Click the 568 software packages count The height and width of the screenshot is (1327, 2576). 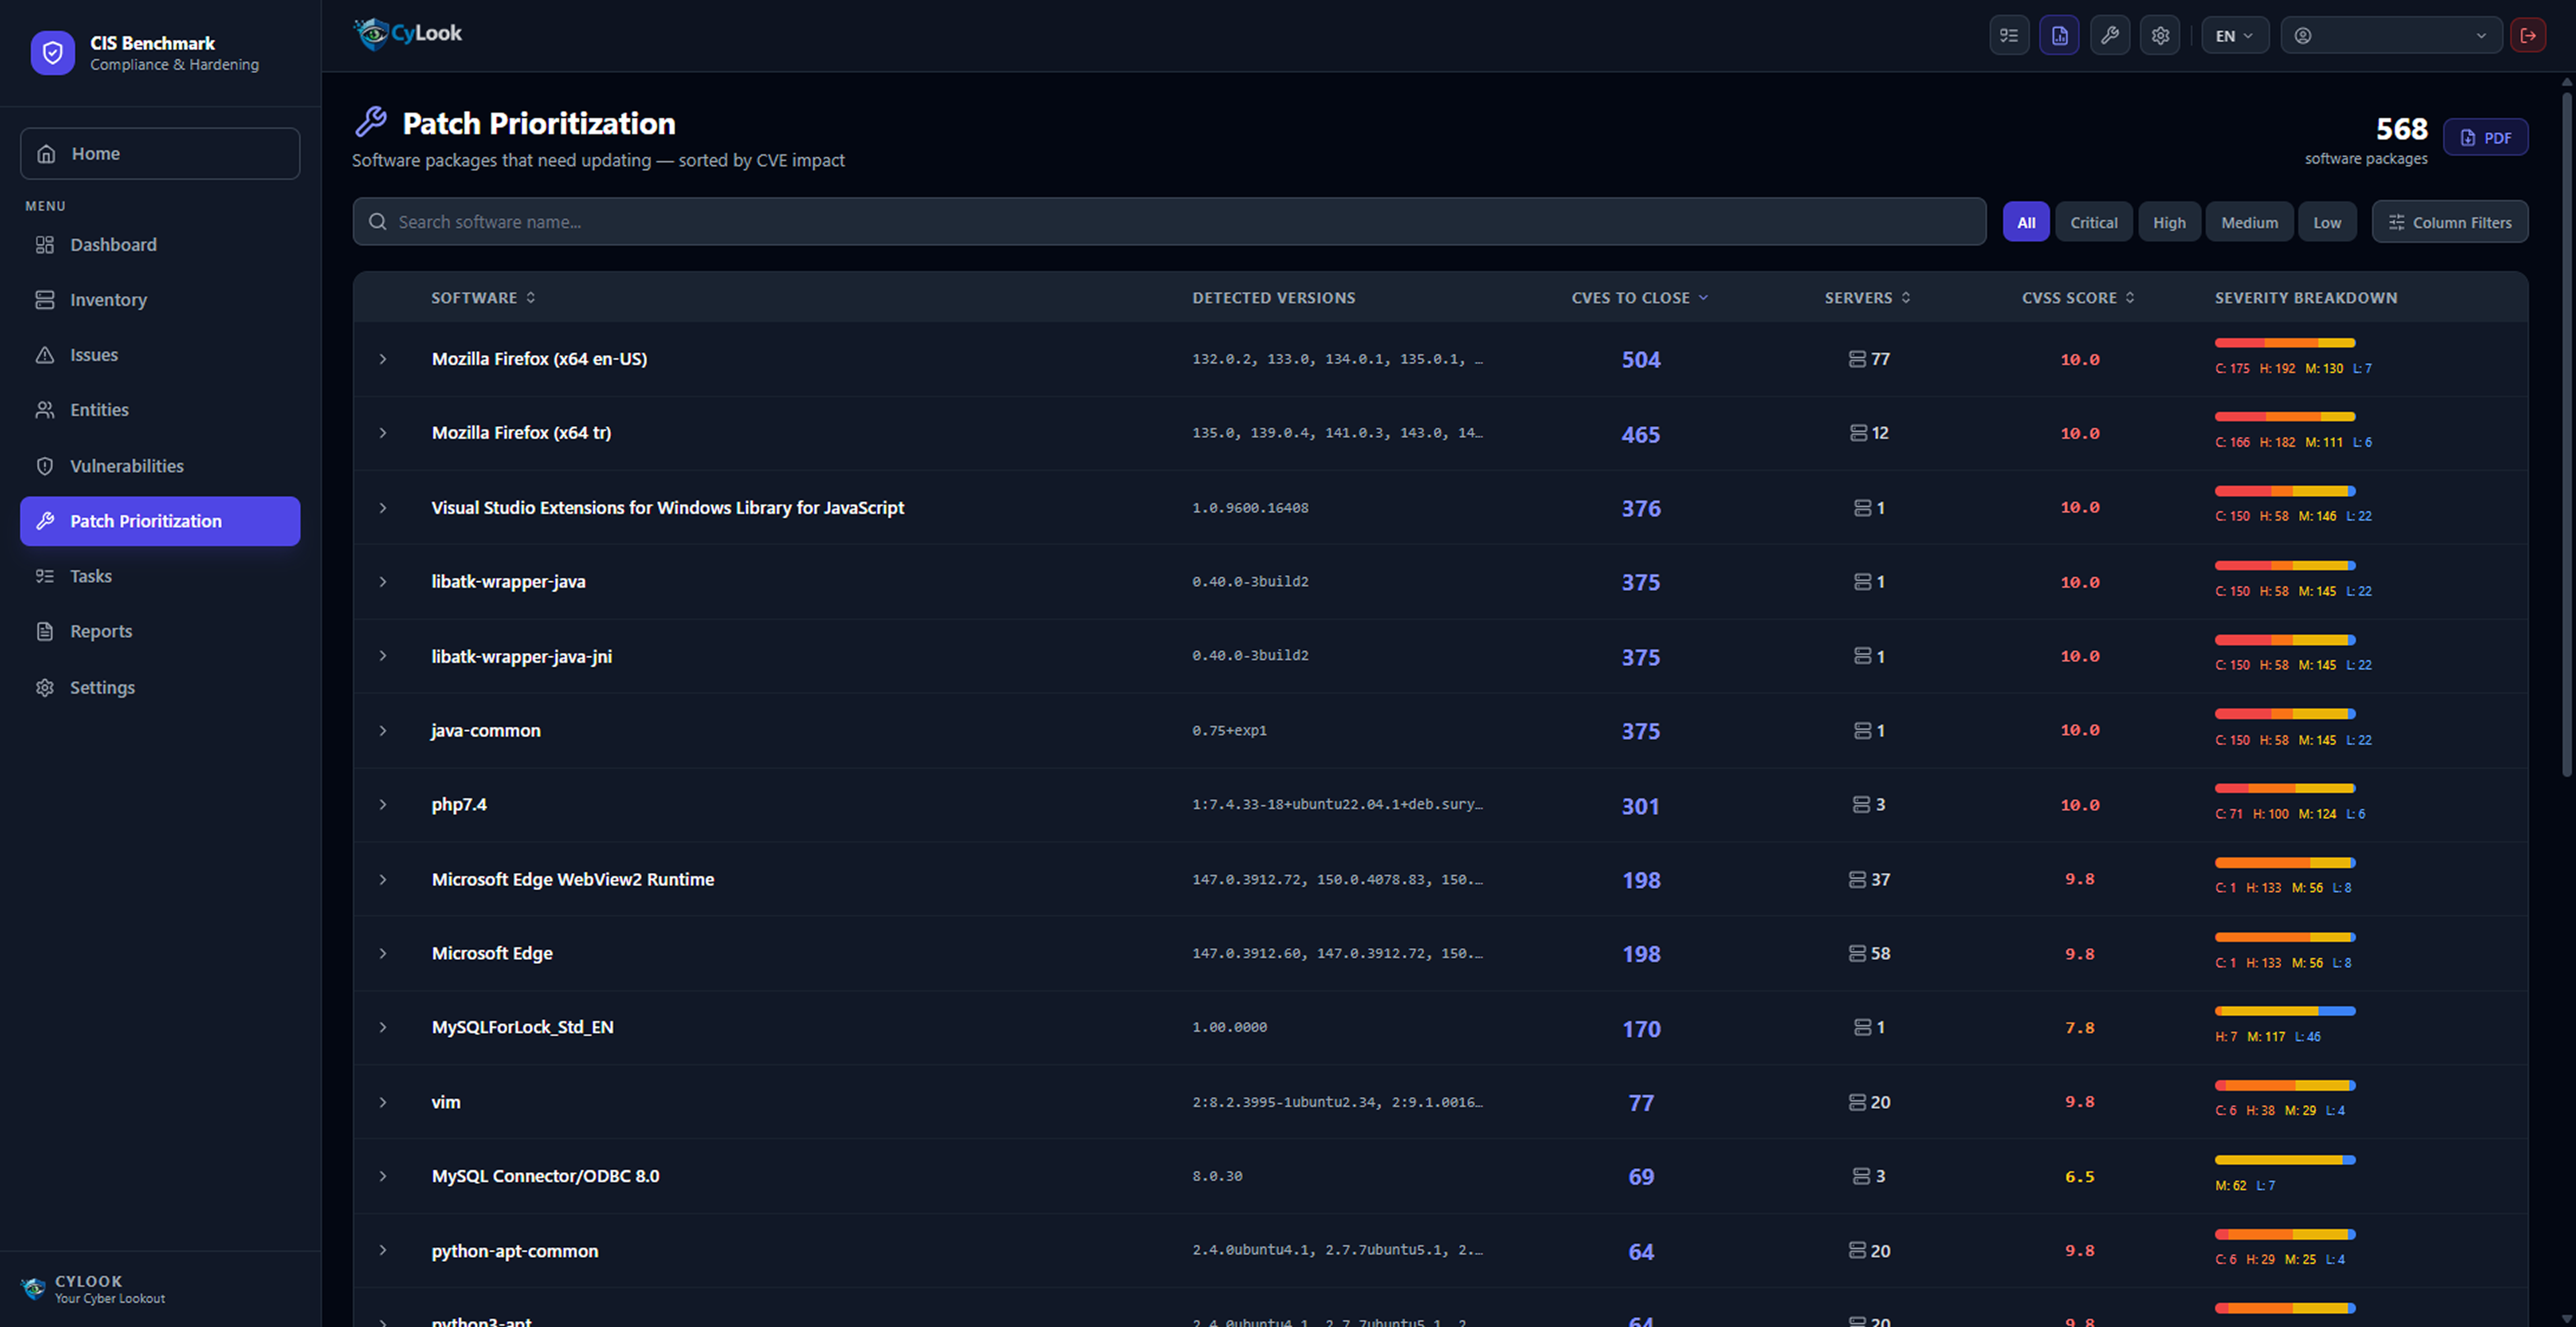point(2401,129)
